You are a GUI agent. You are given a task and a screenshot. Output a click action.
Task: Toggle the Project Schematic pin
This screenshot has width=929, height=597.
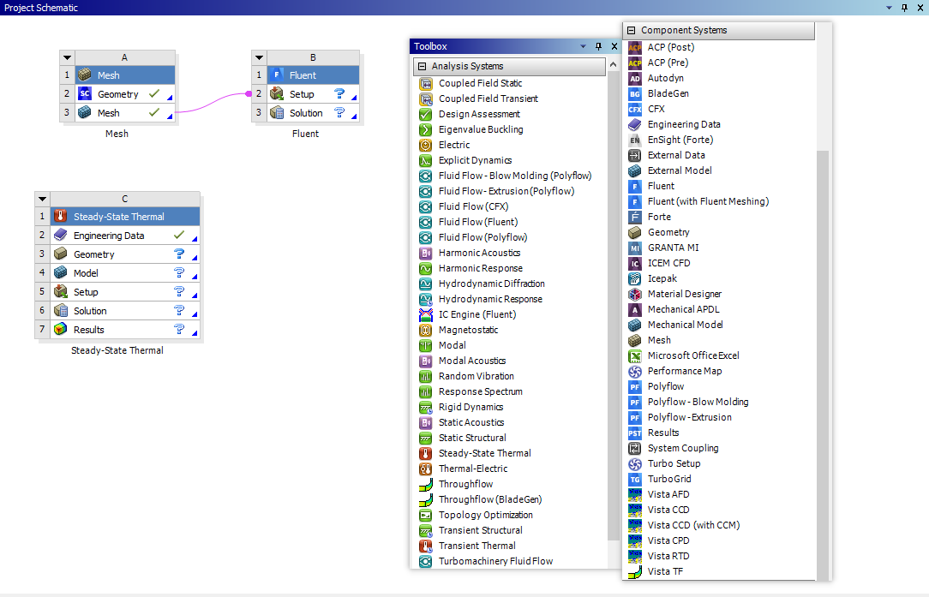[904, 8]
